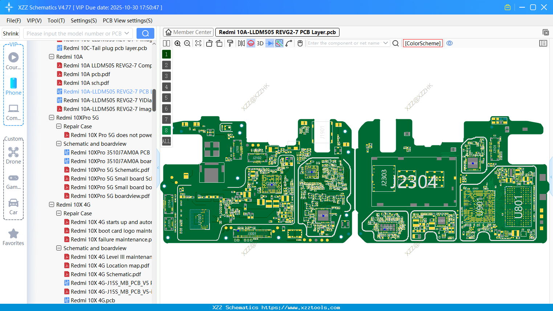The height and width of the screenshot is (311, 553).
Task: Show all layers with ALL button
Action: coord(166,141)
